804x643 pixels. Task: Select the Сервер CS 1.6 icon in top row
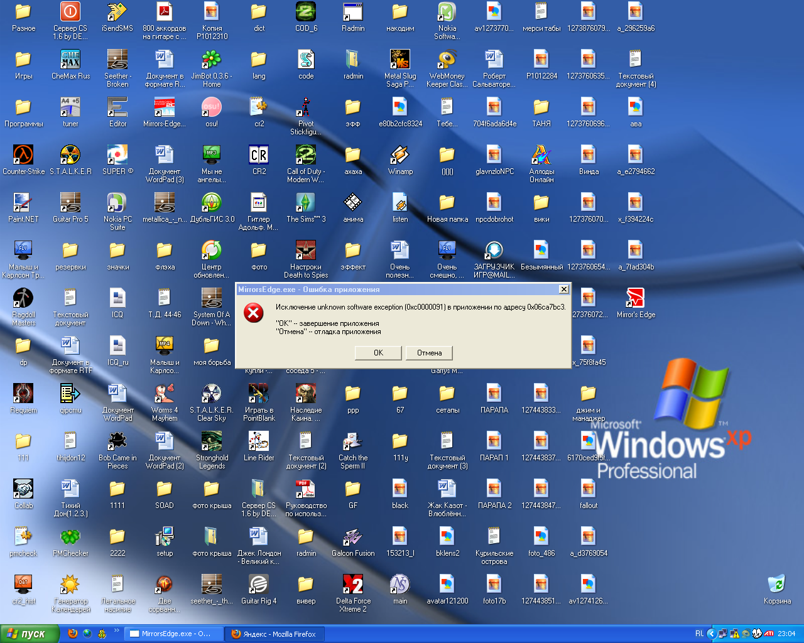coord(70,20)
